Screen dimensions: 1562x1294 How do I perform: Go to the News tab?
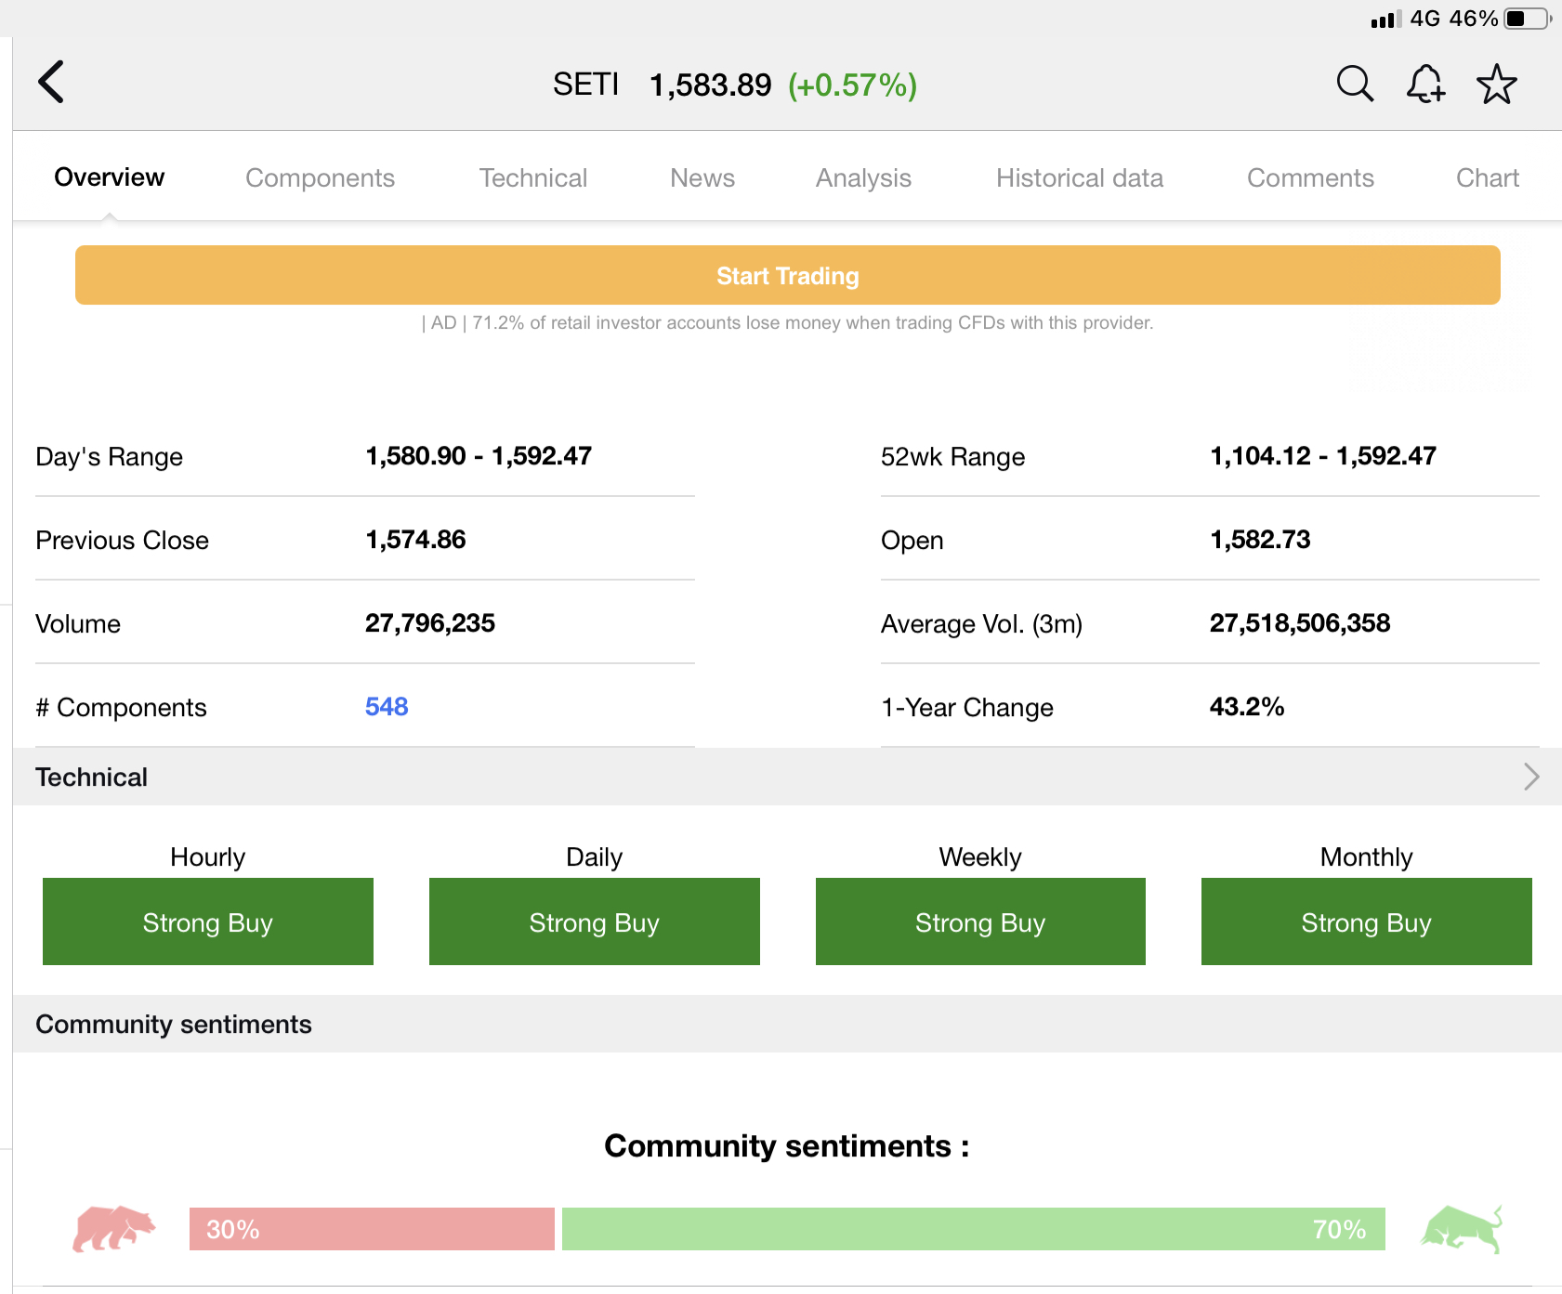click(x=702, y=177)
